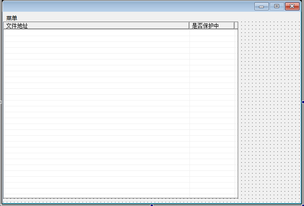Click first empty cell under 是否保护中
This screenshot has height=206, width=304.
click(211, 33)
